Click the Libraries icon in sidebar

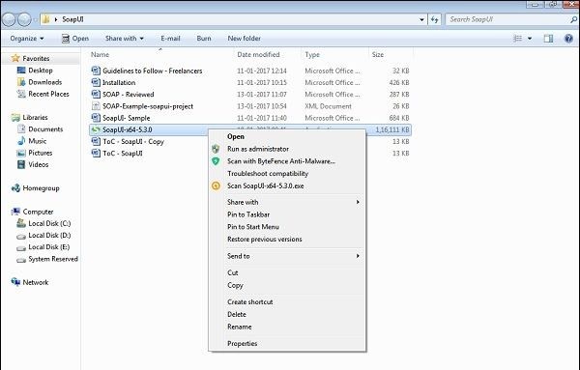point(15,118)
